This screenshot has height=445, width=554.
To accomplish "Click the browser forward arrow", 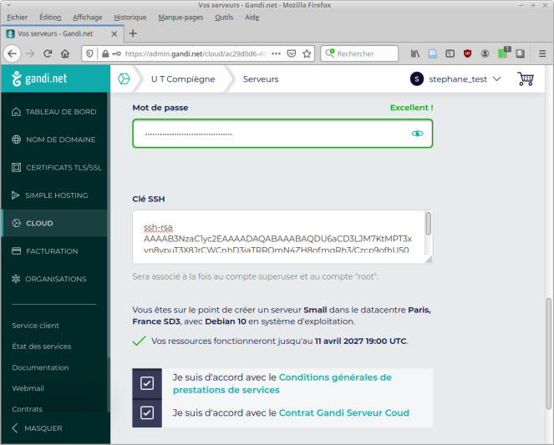I will pyautogui.click(x=30, y=53).
